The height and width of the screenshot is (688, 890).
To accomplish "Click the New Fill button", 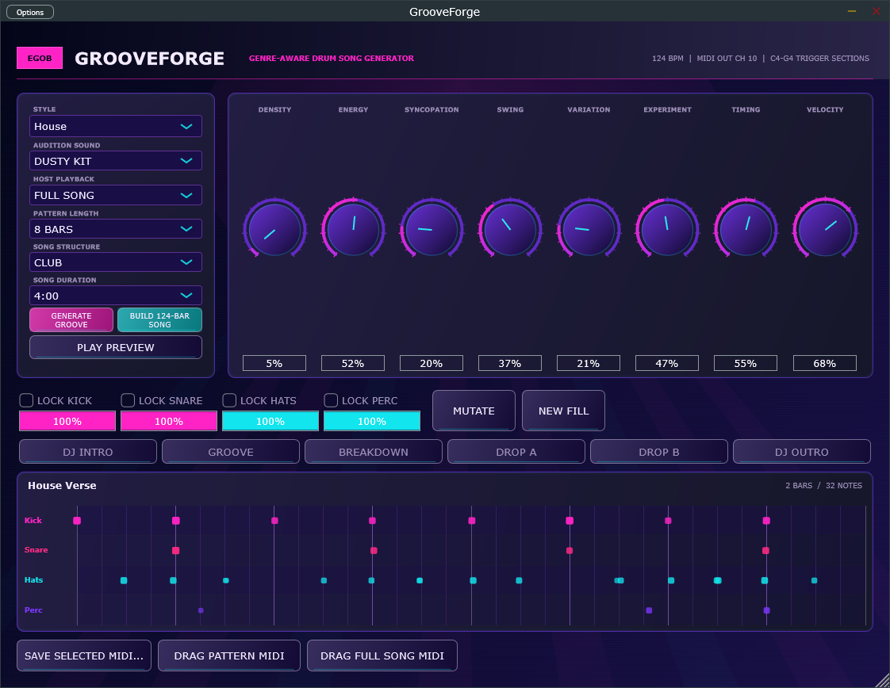I will coord(564,411).
